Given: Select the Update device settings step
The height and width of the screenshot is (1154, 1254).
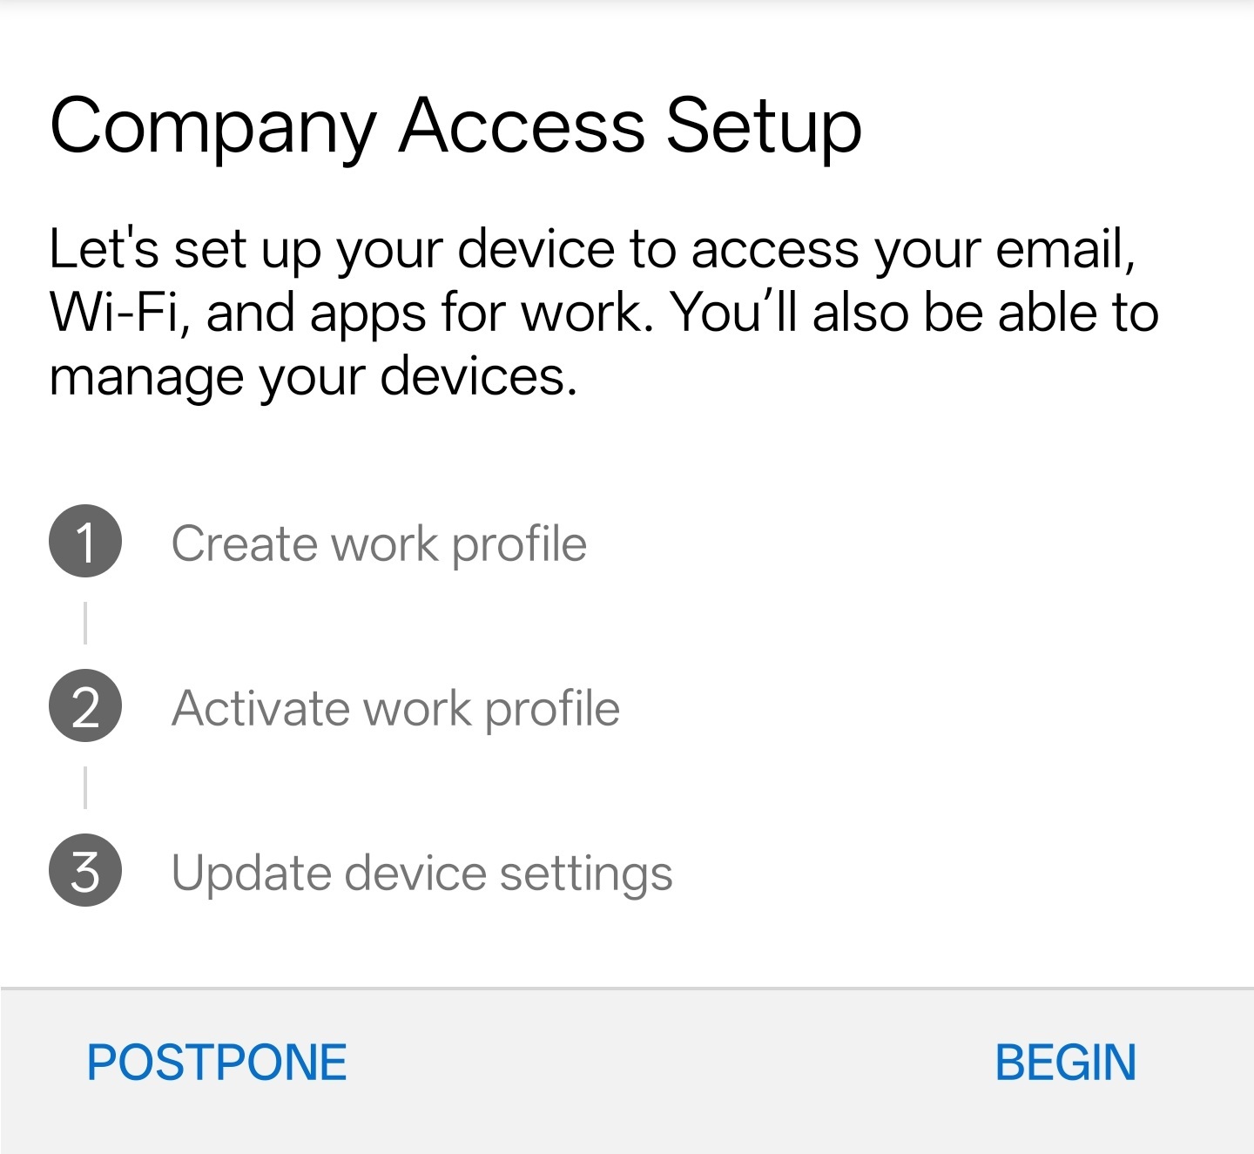Looking at the screenshot, I should [422, 874].
